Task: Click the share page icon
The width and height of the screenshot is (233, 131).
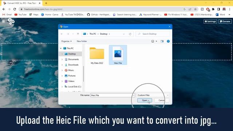Action: (x=190, y=9)
